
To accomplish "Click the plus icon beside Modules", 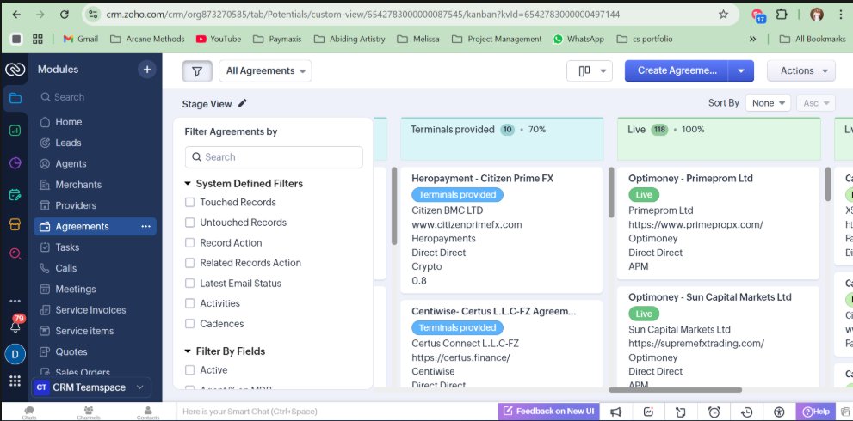I will click(146, 70).
